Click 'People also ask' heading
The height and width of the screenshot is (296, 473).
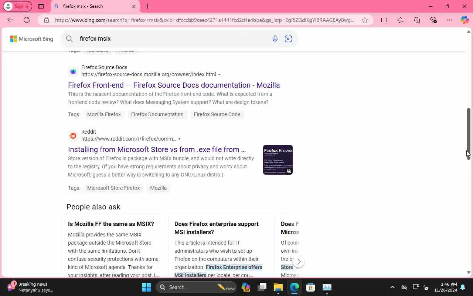click(x=93, y=207)
